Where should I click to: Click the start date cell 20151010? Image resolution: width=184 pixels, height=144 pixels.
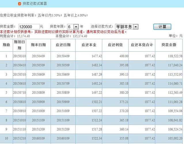[19, 120]
